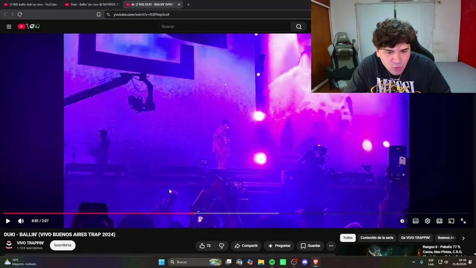
Task: Open the YouTube guide hamburger menu
Action: (9, 26)
